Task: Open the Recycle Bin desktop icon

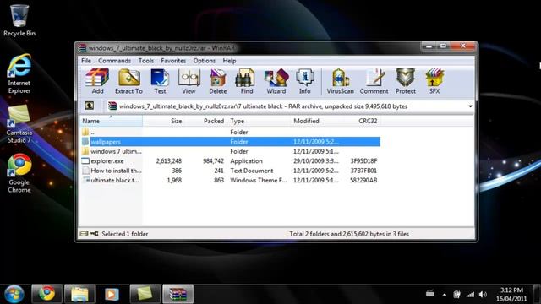Action: (19, 20)
